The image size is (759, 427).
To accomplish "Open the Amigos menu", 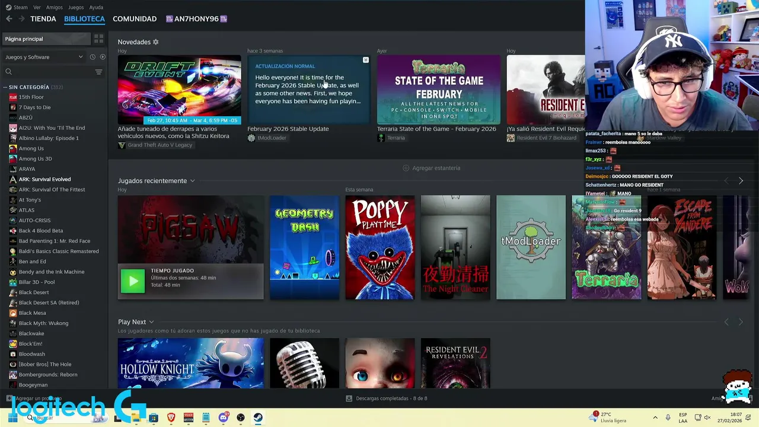I will (55, 7).
